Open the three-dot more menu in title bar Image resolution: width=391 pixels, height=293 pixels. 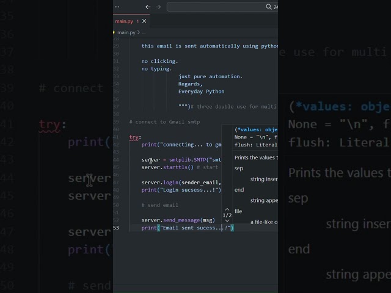pos(117,7)
